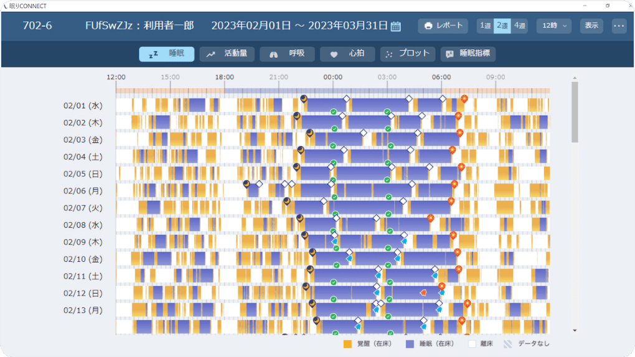Open the three-dots more options menu
Viewport: 635px width, 357px height.
[x=618, y=26]
